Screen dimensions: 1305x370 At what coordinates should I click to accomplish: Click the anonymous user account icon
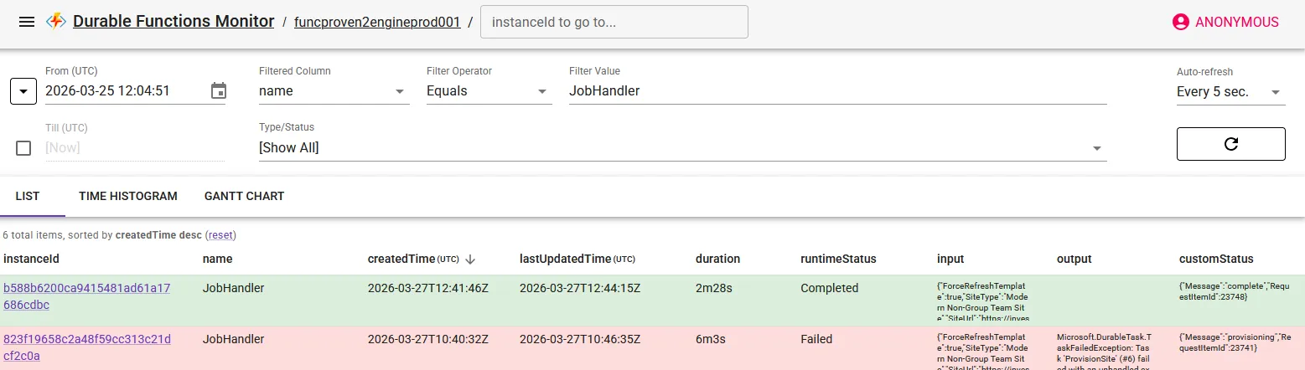pyautogui.click(x=1181, y=22)
